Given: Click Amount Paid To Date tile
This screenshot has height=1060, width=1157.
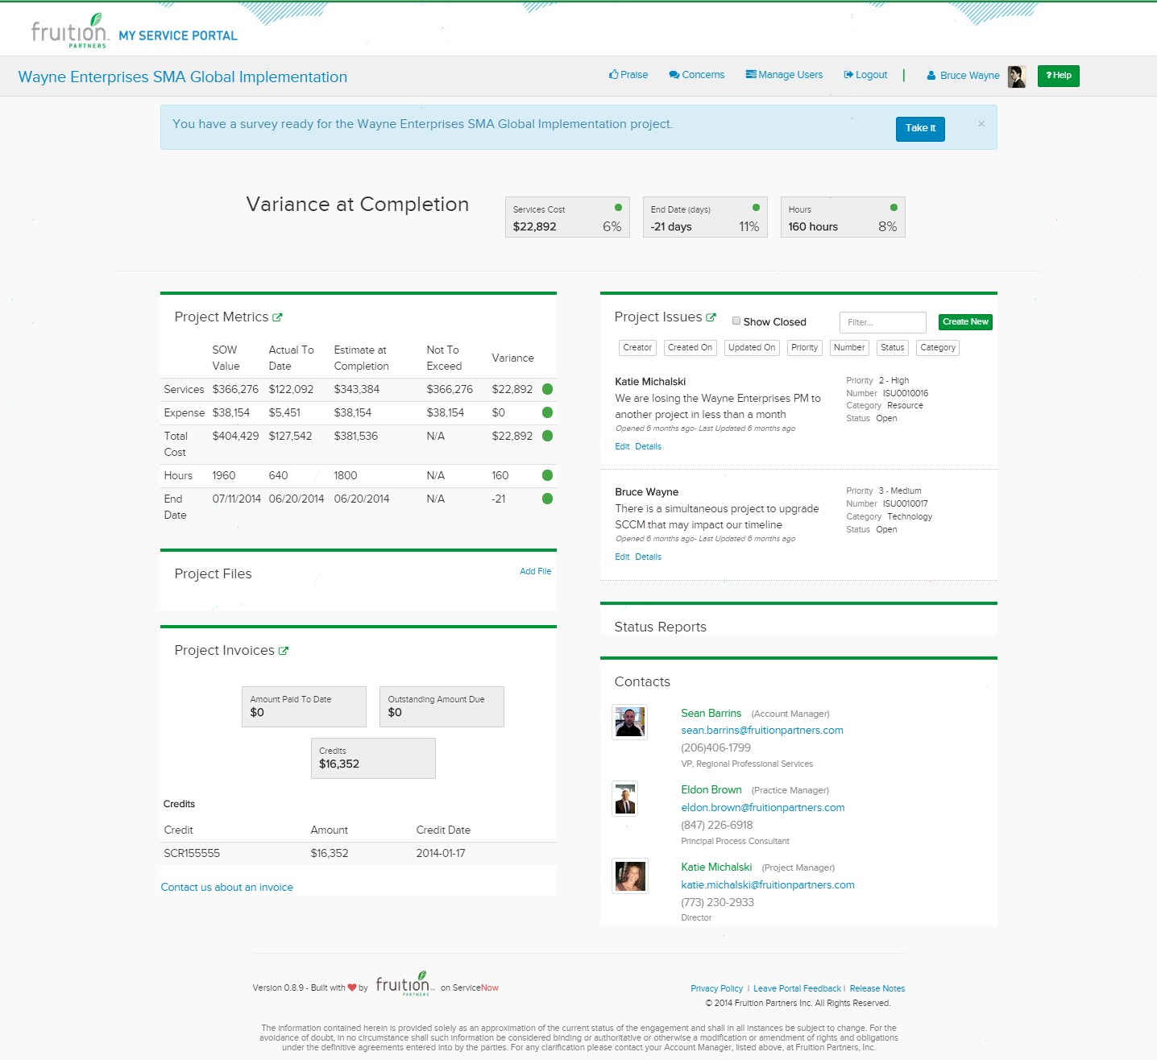Looking at the screenshot, I should [304, 706].
